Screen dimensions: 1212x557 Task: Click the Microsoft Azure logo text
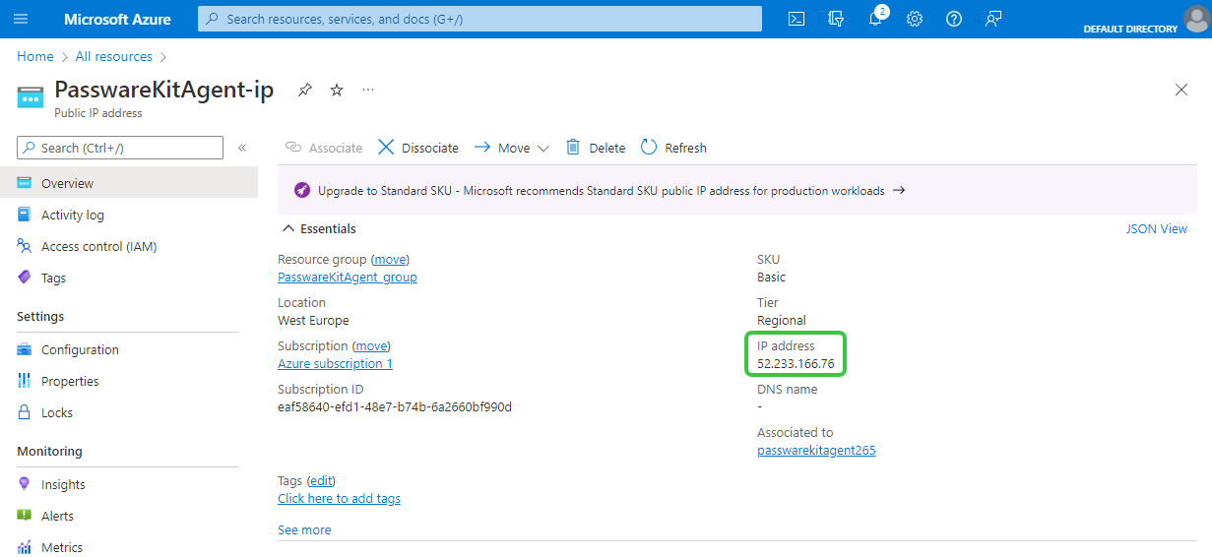pos(117,19)
